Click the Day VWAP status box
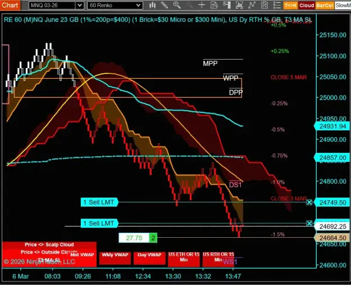Screen dimensions: 351x285 [x=149, y=258]
